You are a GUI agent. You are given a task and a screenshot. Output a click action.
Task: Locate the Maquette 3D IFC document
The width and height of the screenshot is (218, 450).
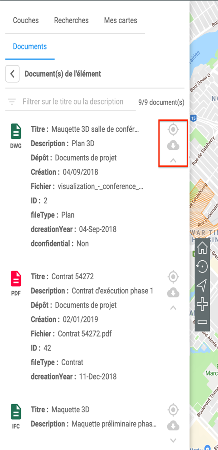click(173, 410)
